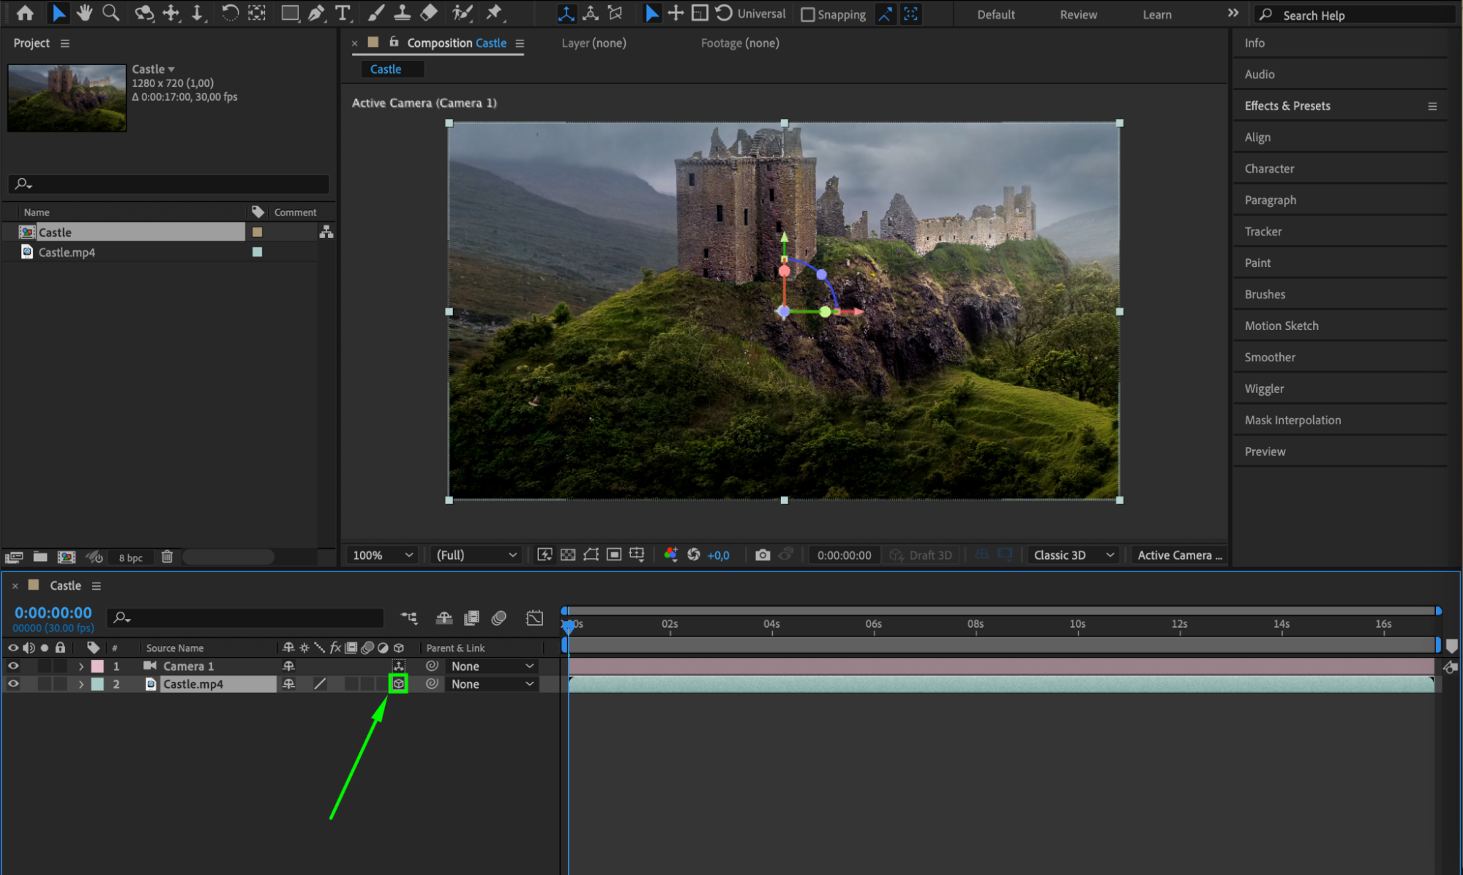The width and height of the screenshot is (1463, 875).
Task: Take a snapshot with camera icon
Action: click(763, 555)
